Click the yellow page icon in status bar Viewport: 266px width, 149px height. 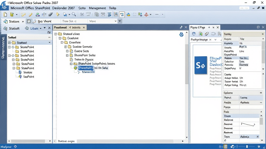coord(225,147)
